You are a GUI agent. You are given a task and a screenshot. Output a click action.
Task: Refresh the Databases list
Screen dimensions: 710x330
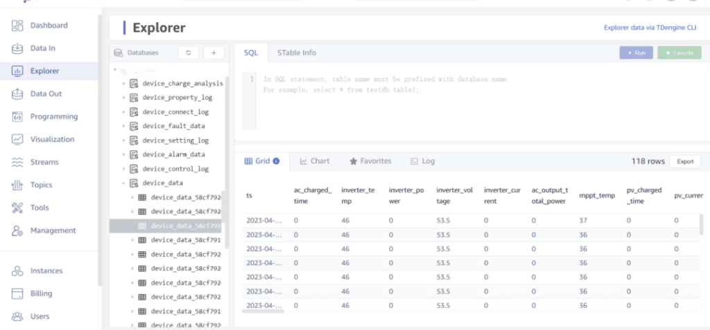click(x=189, y=53)
